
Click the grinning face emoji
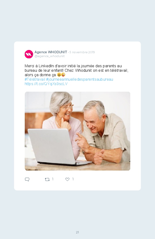pyautogui.click(x=59, y=75)
